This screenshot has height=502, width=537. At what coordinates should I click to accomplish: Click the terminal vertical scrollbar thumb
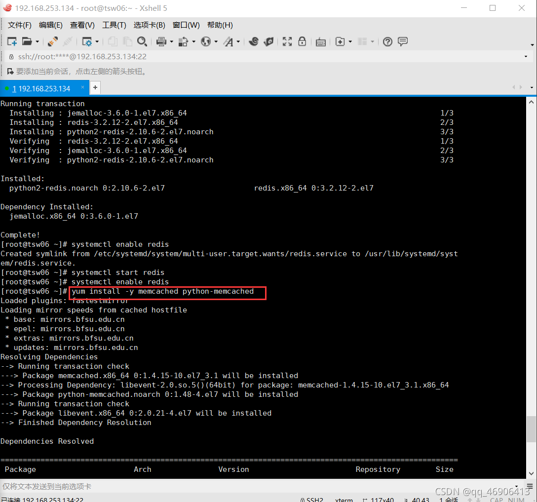point(531,429)
